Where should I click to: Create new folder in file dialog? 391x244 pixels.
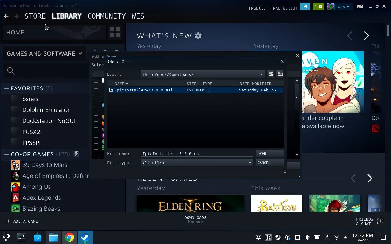point(280,74)
